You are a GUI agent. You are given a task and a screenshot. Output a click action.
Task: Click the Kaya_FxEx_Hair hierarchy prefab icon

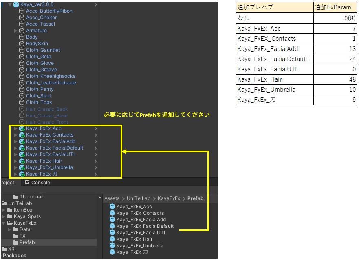tap(22, 161)
